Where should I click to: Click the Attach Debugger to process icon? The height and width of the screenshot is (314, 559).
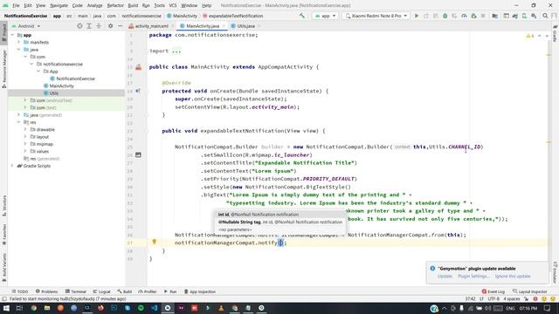tap(473, 16)
